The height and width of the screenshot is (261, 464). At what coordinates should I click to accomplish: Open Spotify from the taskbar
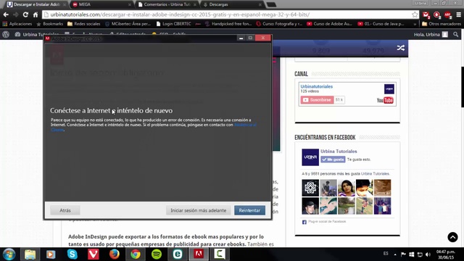click(x=157, y=254)
